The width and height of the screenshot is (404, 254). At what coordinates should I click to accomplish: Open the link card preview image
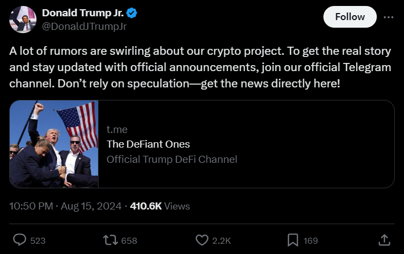click(54, 144)
